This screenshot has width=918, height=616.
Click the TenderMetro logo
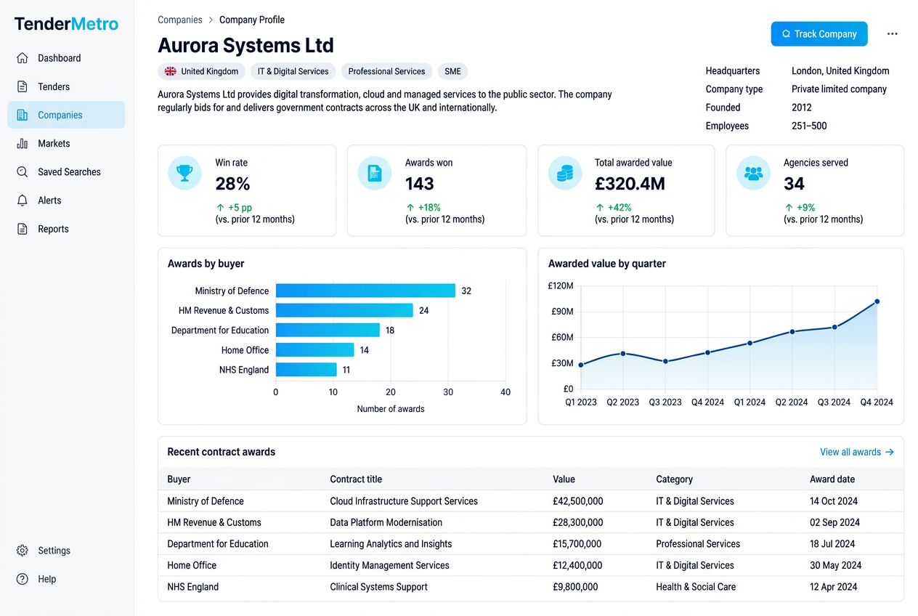tap(66, 24)
